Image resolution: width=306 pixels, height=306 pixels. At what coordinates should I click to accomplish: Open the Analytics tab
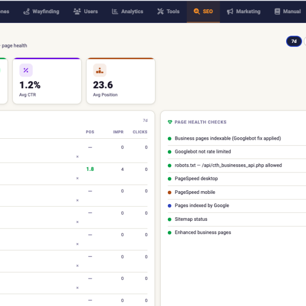coord(127,12)
